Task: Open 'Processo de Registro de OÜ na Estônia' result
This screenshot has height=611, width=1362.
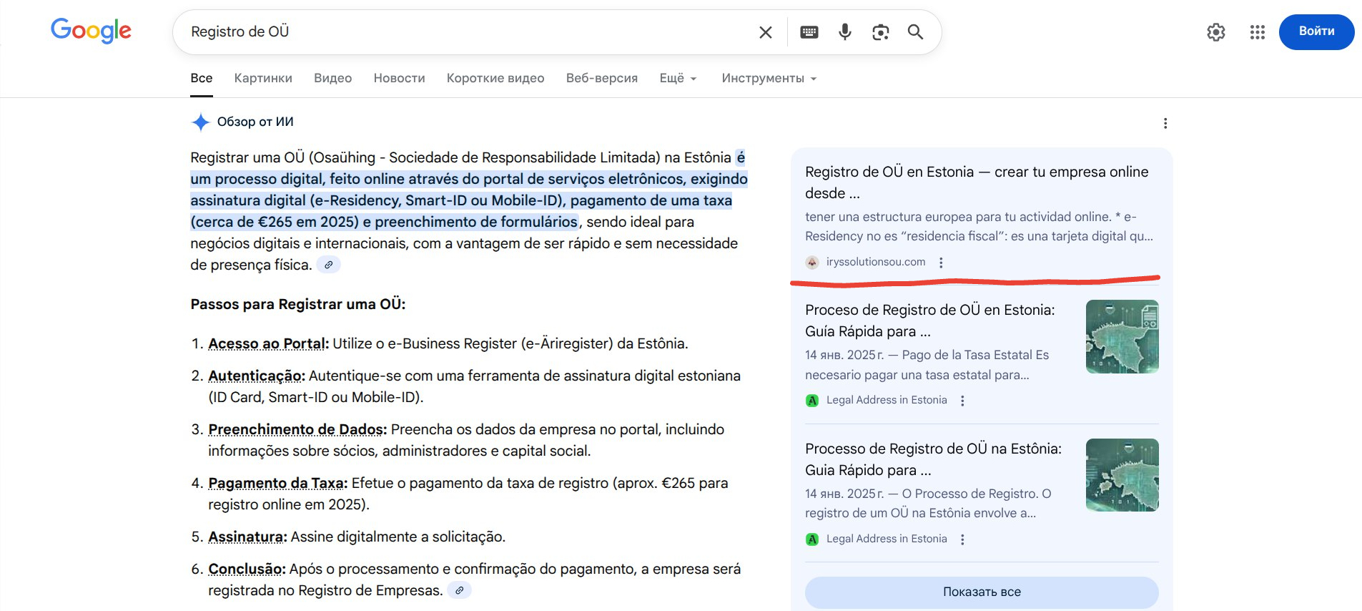Action: pyautogui.click(x=933, y=459)
